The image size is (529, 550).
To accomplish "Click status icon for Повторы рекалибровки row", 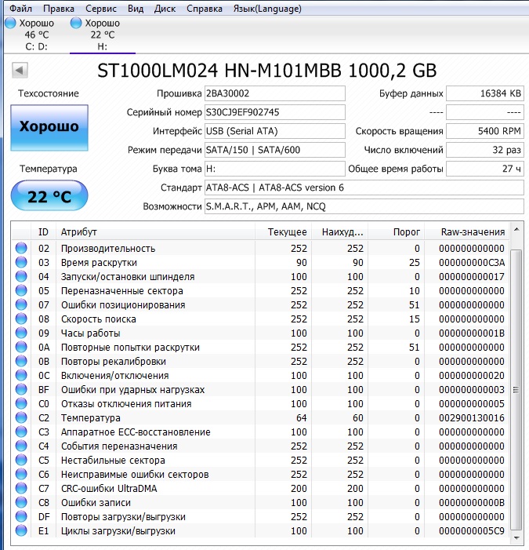I will [21, 361].
